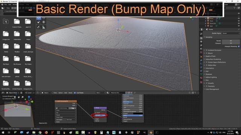Click the parent directory icon in file browser
This screenshot has width=241, height=135.
pyautogui.click(x=6, y=21)
